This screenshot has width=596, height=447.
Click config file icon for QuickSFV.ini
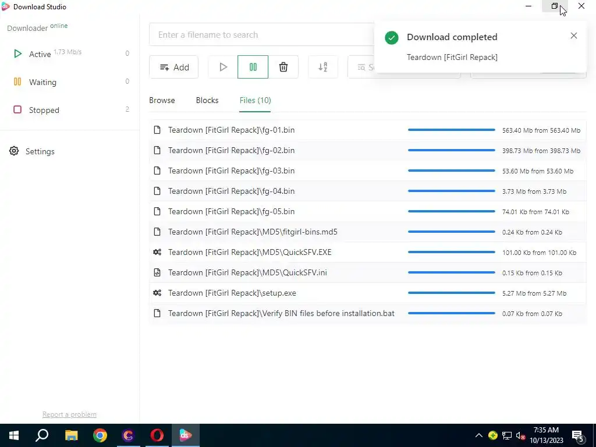pos(157,272)
